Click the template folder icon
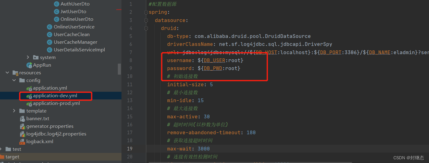The image size is (429, 163). point(22,111)
